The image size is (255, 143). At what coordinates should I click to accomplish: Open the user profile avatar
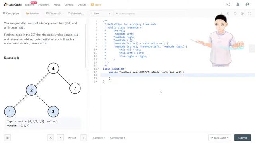pos(247,4)
